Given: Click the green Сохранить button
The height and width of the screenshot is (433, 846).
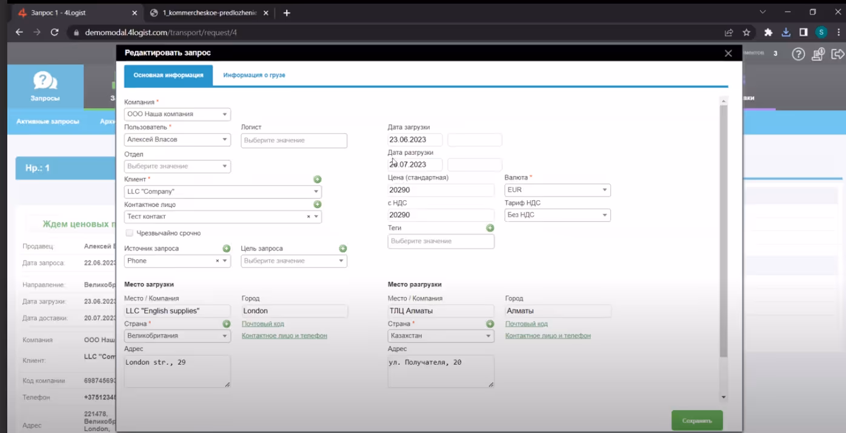Looking at the screenshot, I should click(697, 420).
